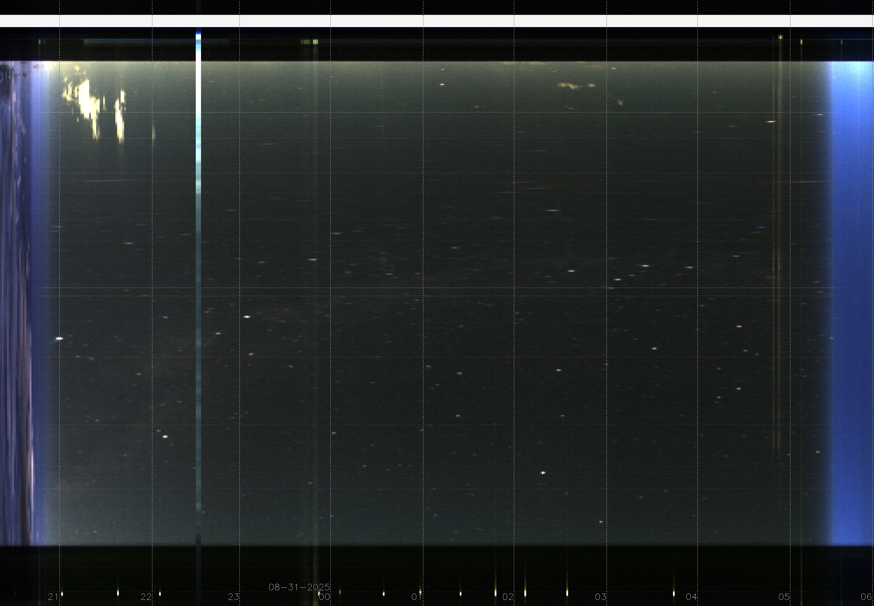Viewport: 874px width, 606px height.
Task: Click the 01 hour label
Action: point(417,597)
